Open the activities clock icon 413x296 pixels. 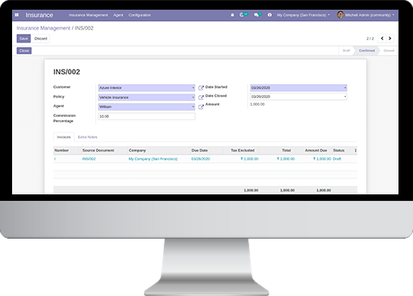coord(241,15)
